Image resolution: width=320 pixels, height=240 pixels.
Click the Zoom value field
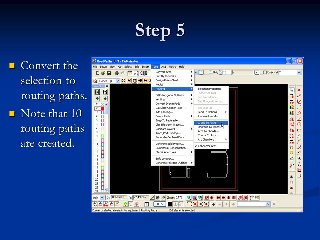[180, 198]
